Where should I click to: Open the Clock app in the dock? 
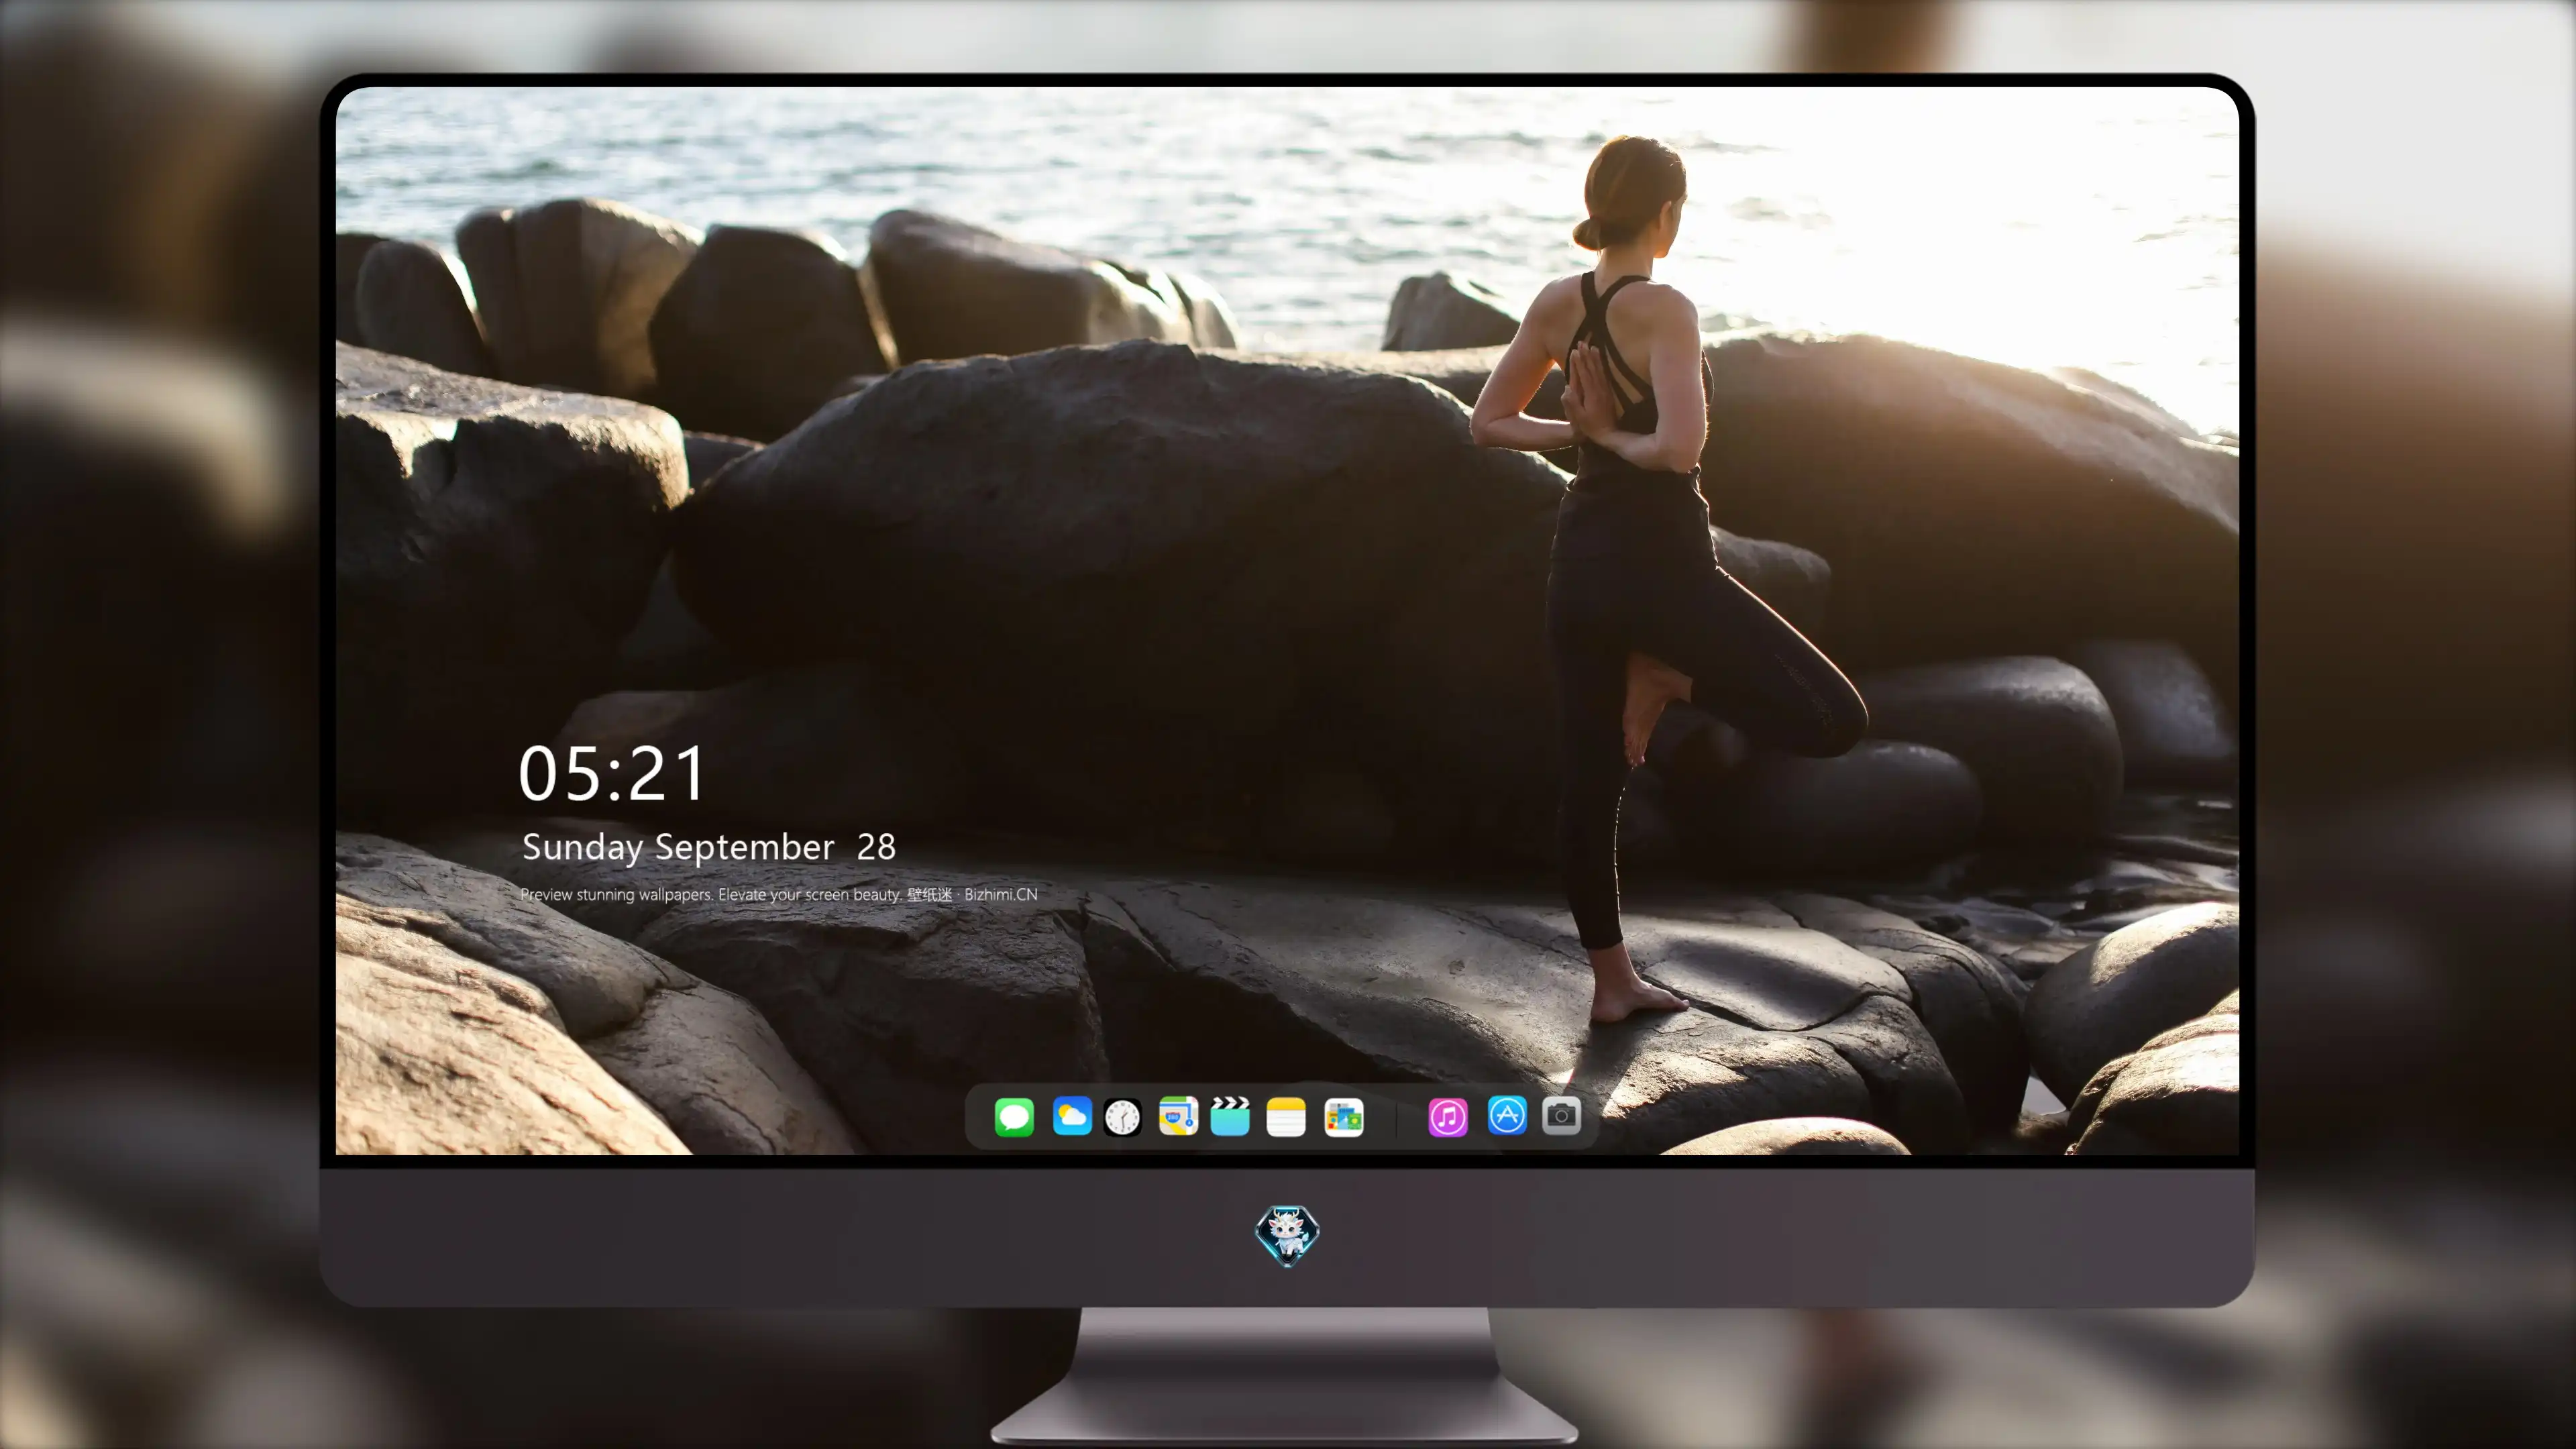[x=1123, y=1117]
